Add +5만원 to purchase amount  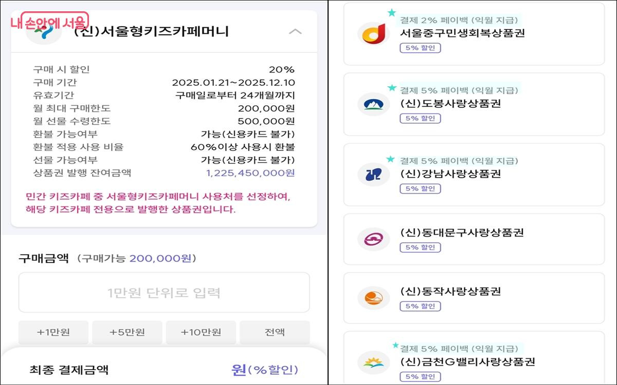(127, 332)
